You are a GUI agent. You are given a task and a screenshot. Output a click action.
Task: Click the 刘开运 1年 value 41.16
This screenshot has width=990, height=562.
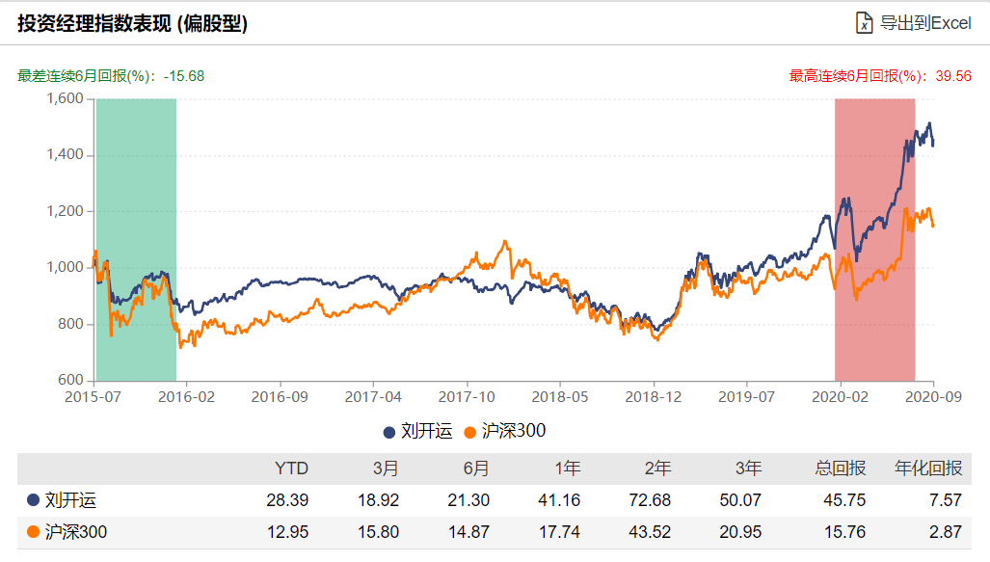point(559,500)
